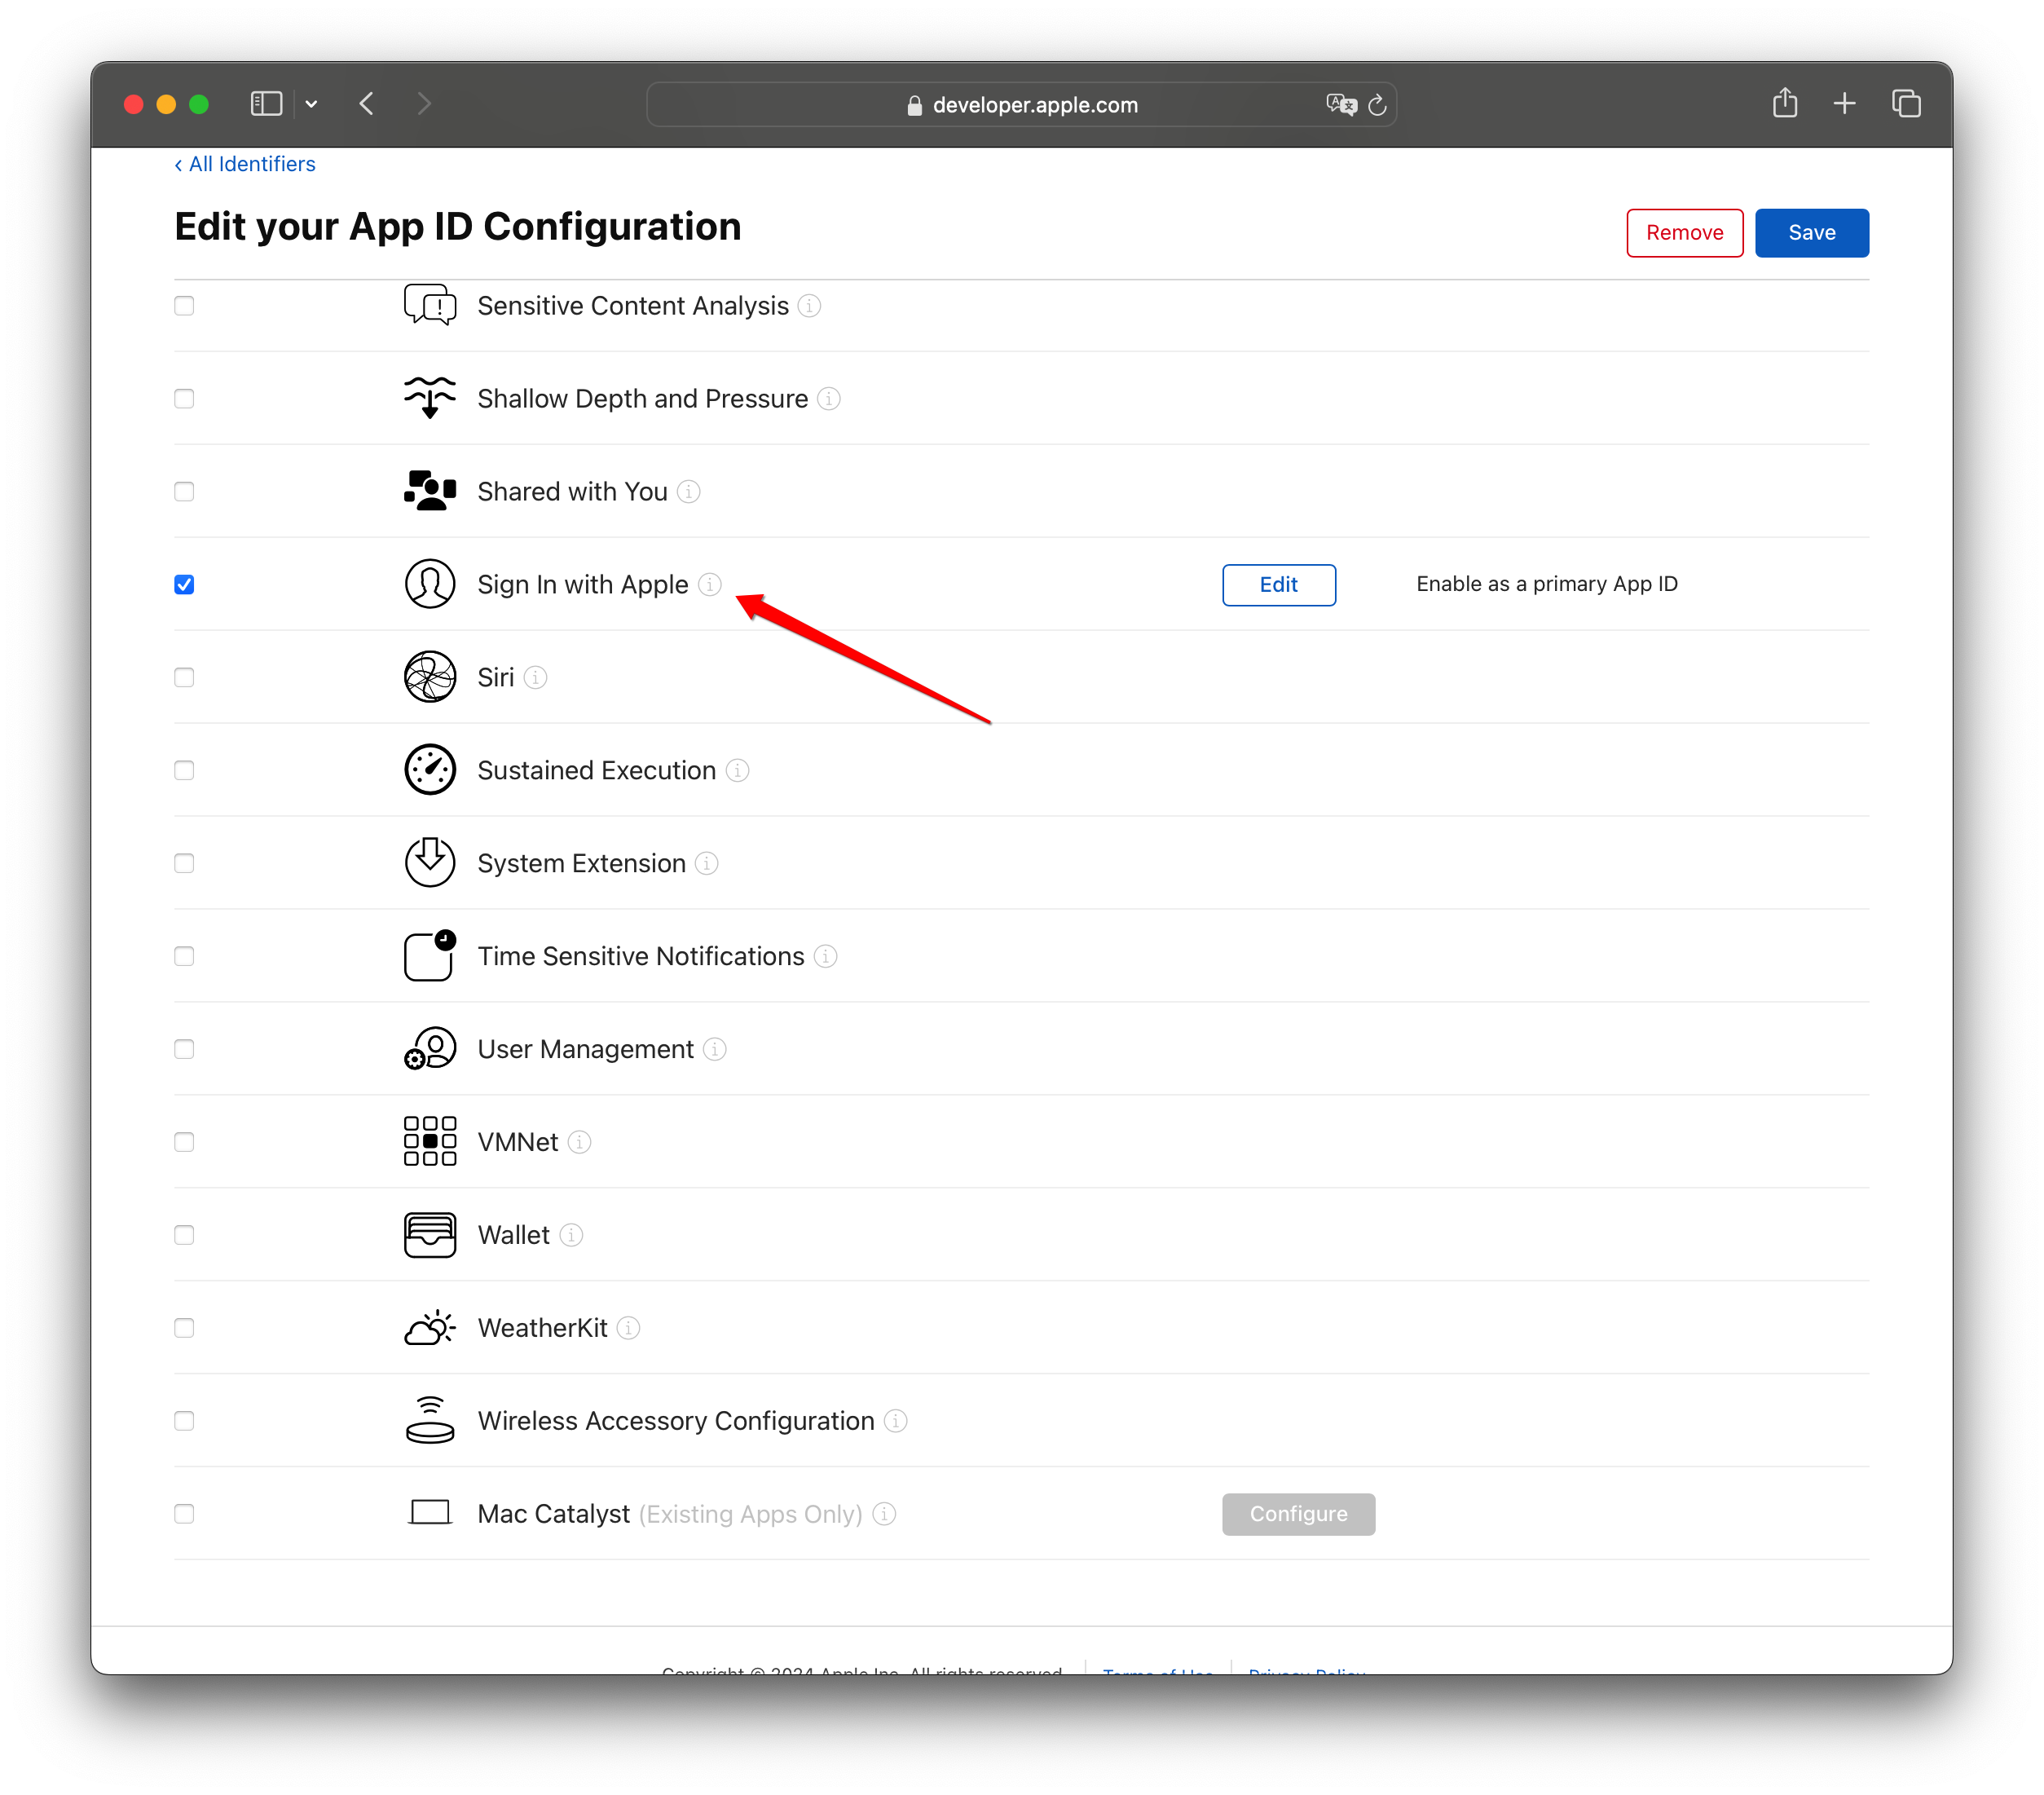Check the Shared with You checkbox
This screenshot has height=1795, width=2044.
click(x=184, y=492)
